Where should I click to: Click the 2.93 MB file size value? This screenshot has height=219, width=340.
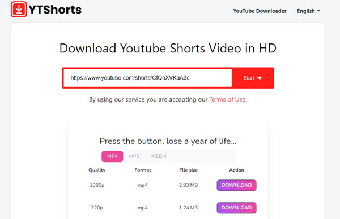[189, 185]
